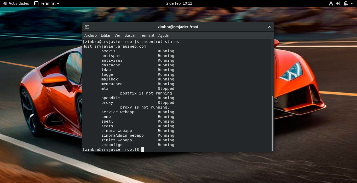Click the 'proxy' service name
Viewport: 357px width, 183px height.
107,103
